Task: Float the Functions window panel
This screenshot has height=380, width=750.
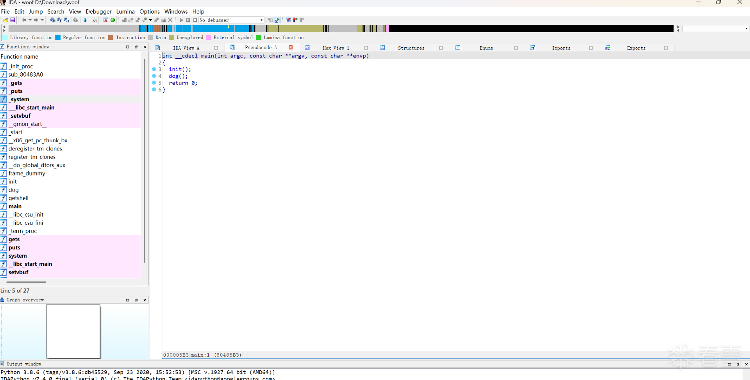Action: tap(136, 47)
